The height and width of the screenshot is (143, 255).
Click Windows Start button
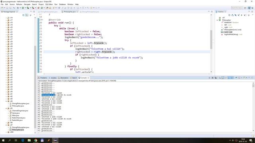pos(3,140)
